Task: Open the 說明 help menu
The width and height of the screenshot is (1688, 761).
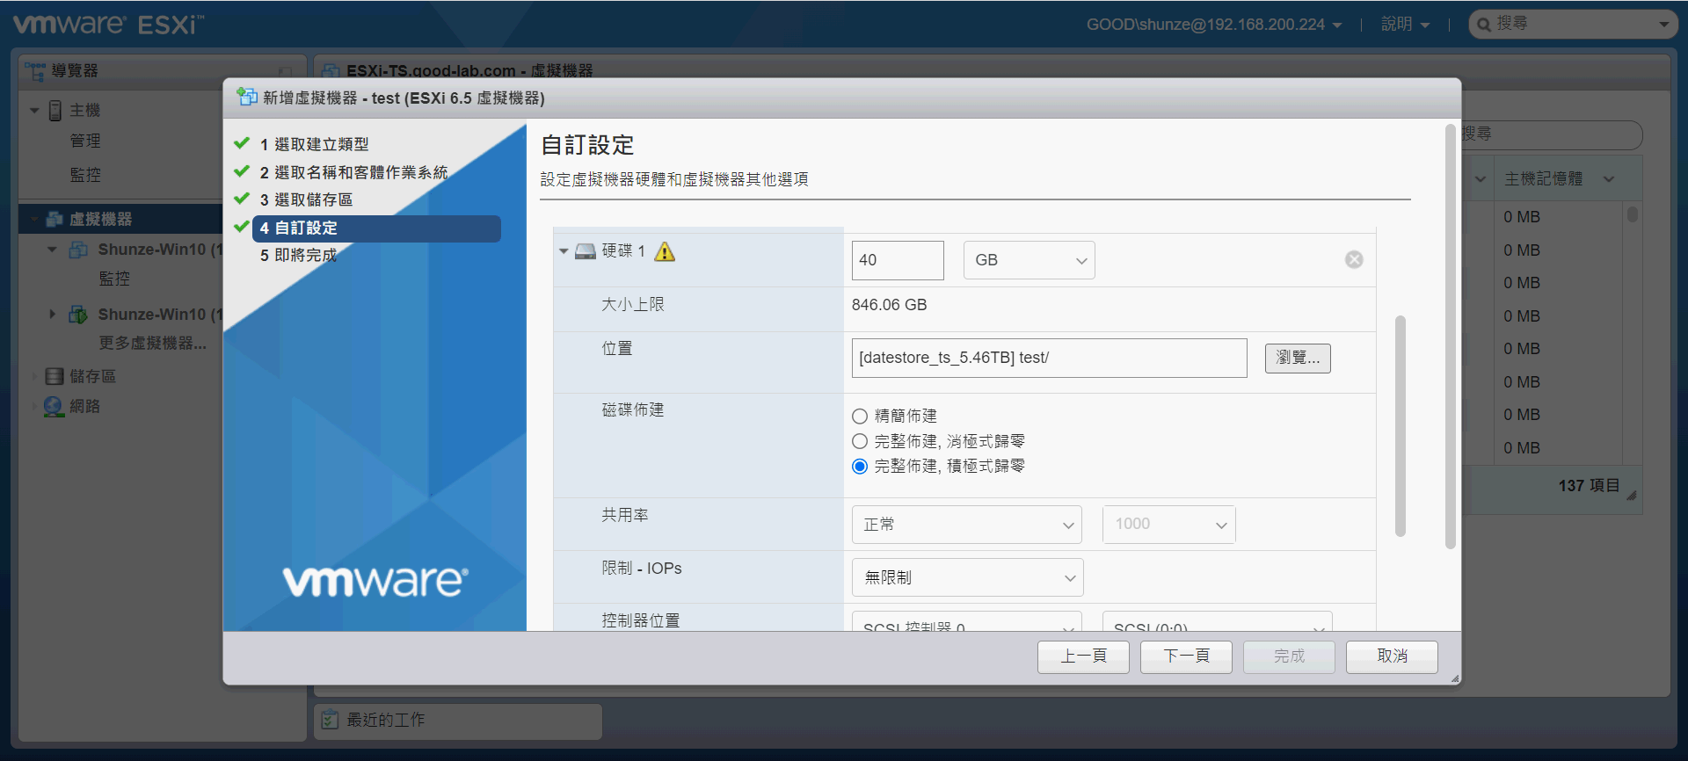Action: coord(1404,25)
